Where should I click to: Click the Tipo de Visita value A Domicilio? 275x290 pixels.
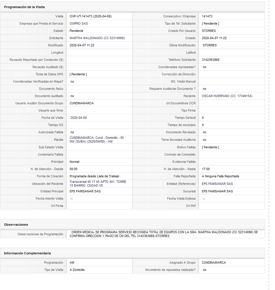(x=77, y=270)
